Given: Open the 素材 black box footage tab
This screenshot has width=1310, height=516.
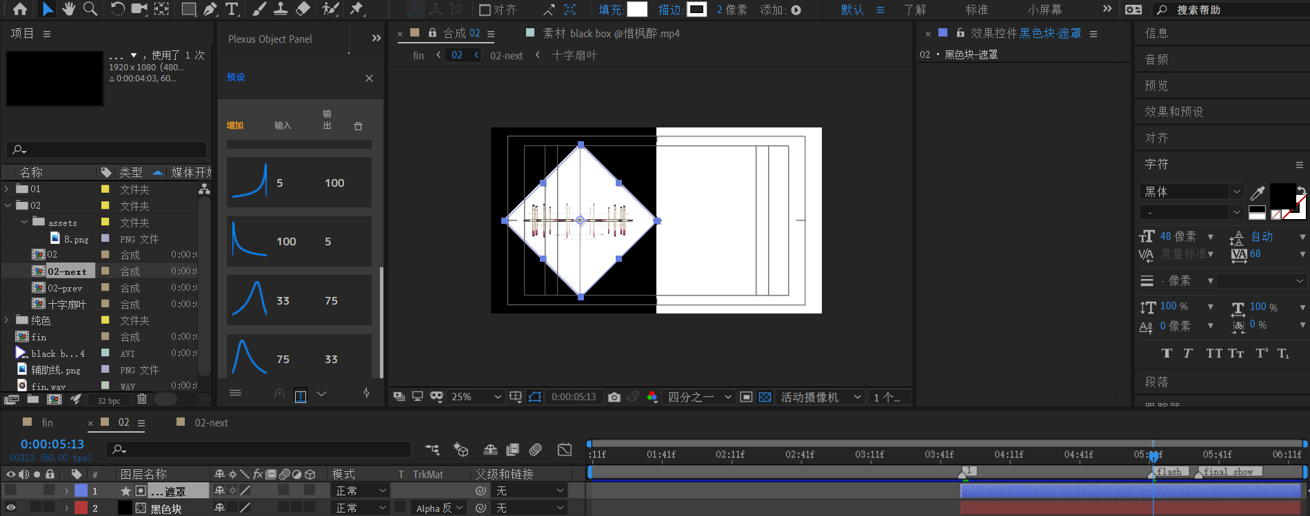Looking at the screenshot, I should click(x=611, y=33).
